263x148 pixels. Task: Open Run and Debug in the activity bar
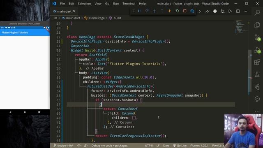(x=258, y=50)
